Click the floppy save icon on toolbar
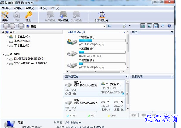The width and height of the screenshot is (181, 128). coord(156,26)
